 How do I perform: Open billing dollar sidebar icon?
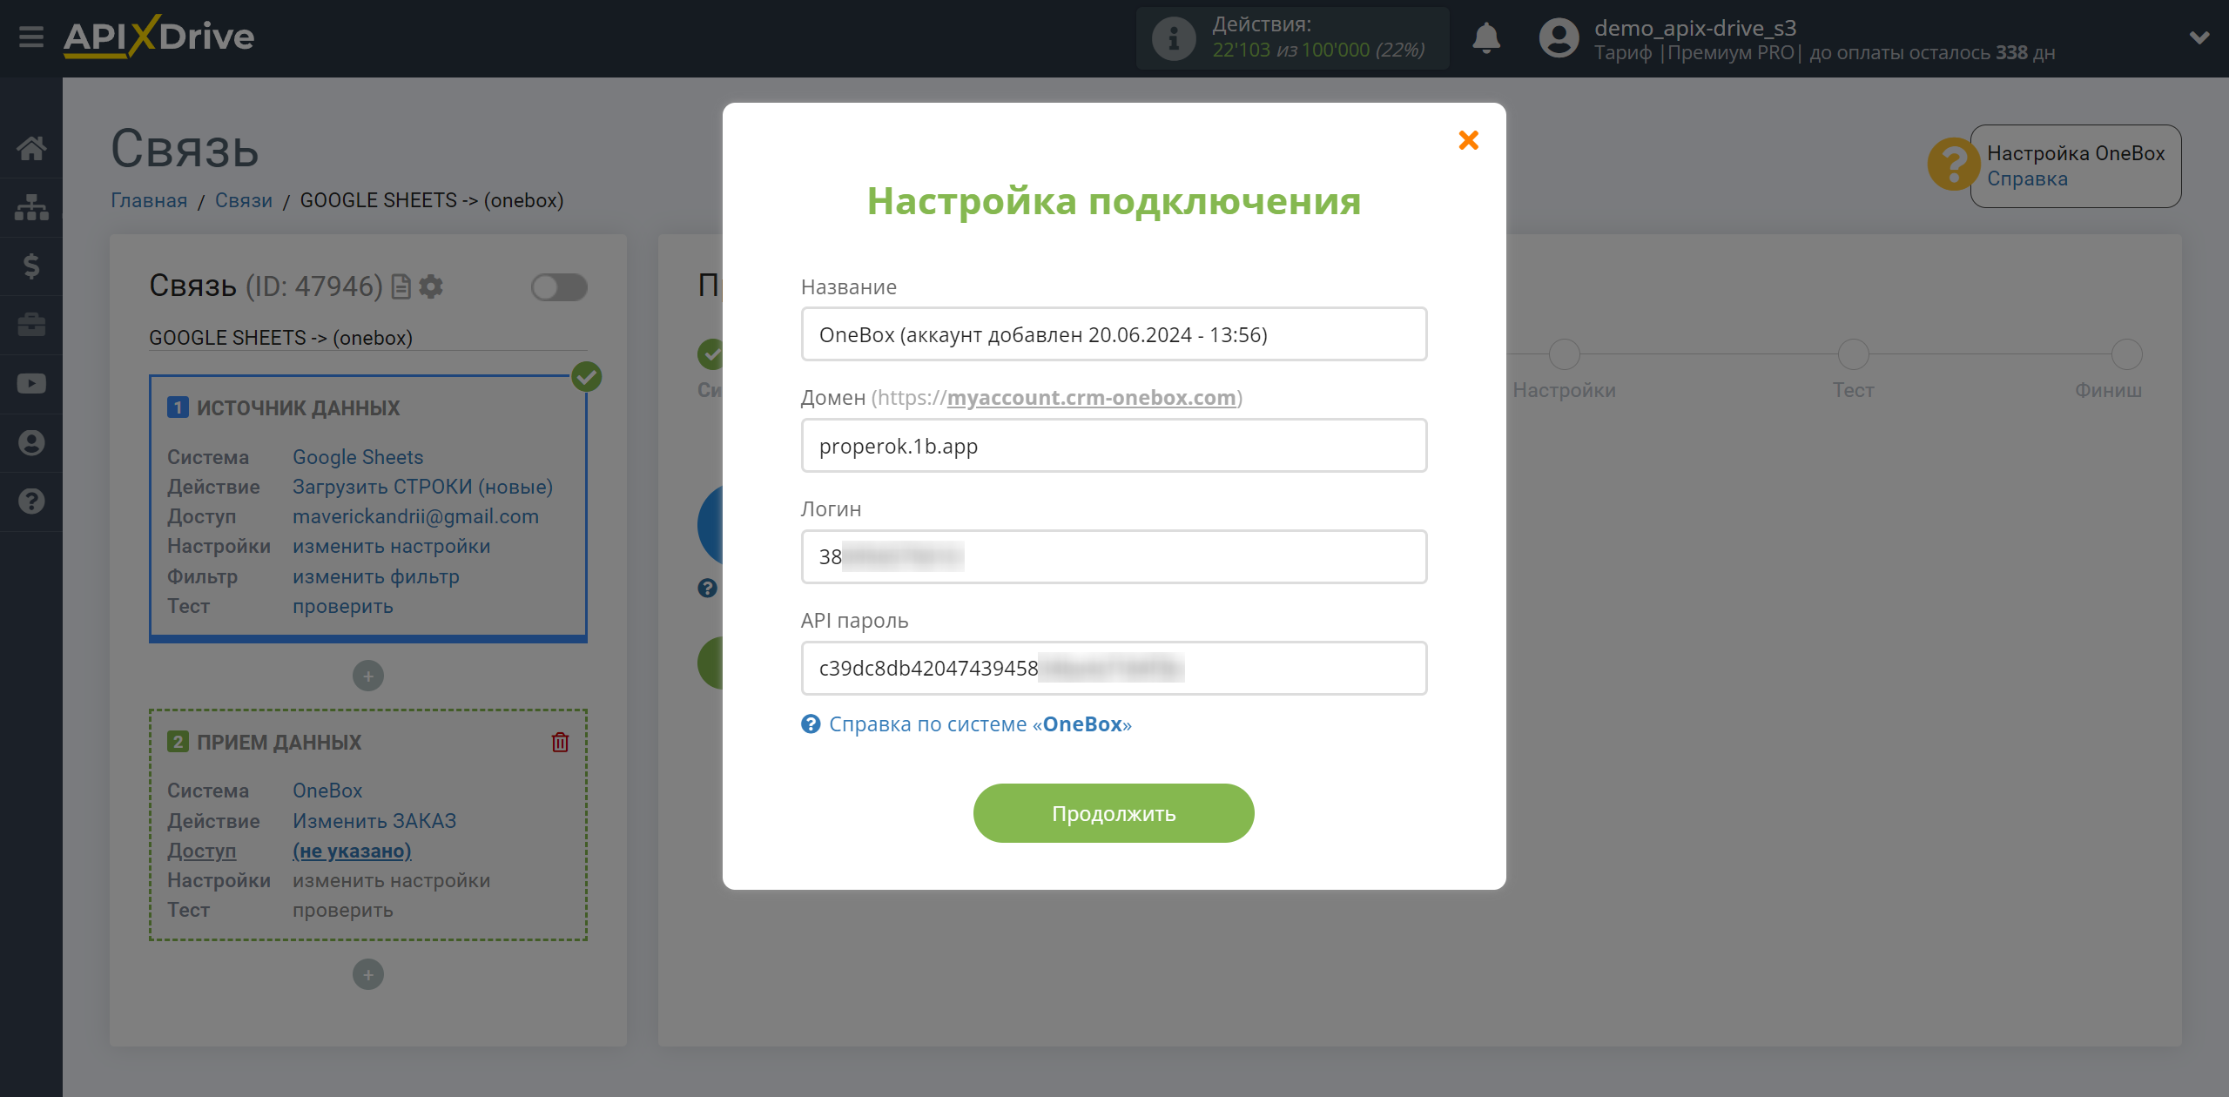point(31,266)
